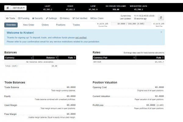This screenshot has width=183, height=122.
Task: Open the MtGox Claim page
Action: tap(97, 18)
